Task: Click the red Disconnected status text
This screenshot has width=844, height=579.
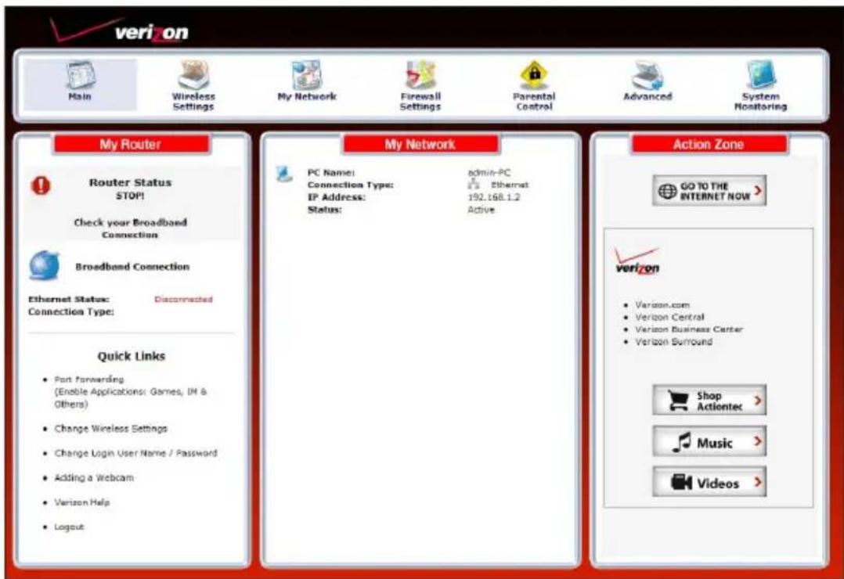Action: pyautogui.click(x=183, y=299)
